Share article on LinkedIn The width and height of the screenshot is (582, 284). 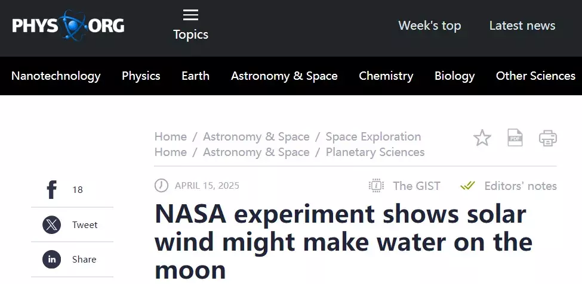pyautogui.click(x=52, y=260)
